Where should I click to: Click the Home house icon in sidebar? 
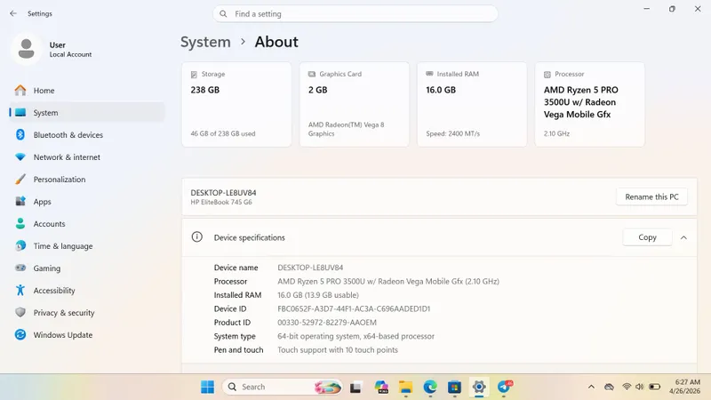pyautogui.click(x=20, y=91)
